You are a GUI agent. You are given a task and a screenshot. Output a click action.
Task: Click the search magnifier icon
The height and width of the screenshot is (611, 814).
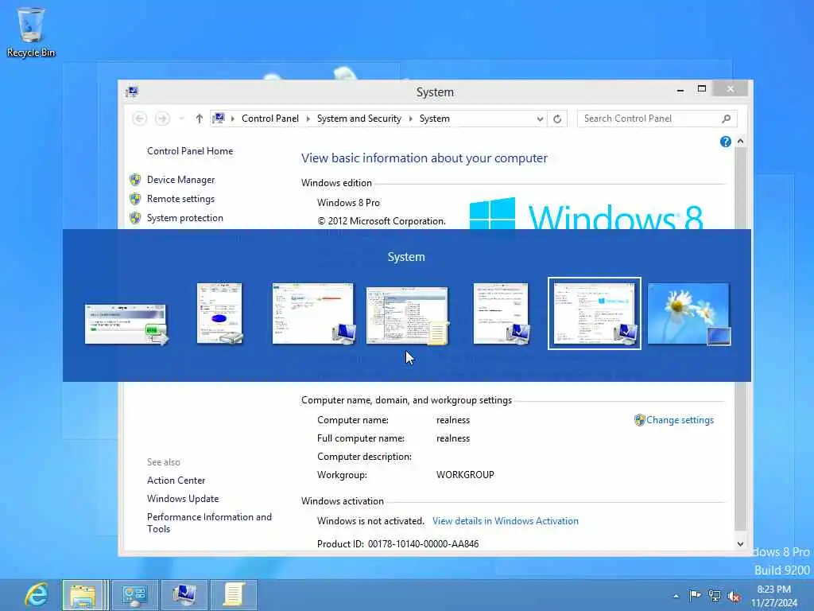tap(727, 119)
